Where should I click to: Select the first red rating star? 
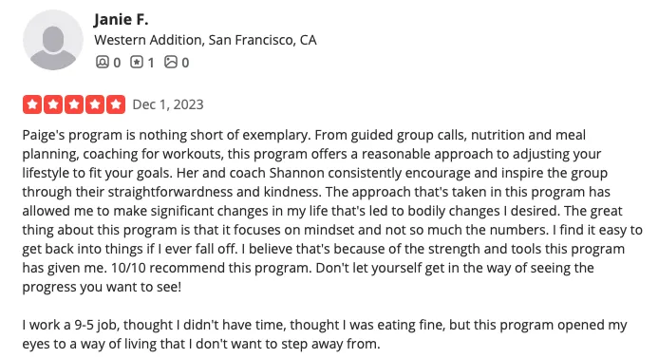pyautogui.click(x=32, y=104)
